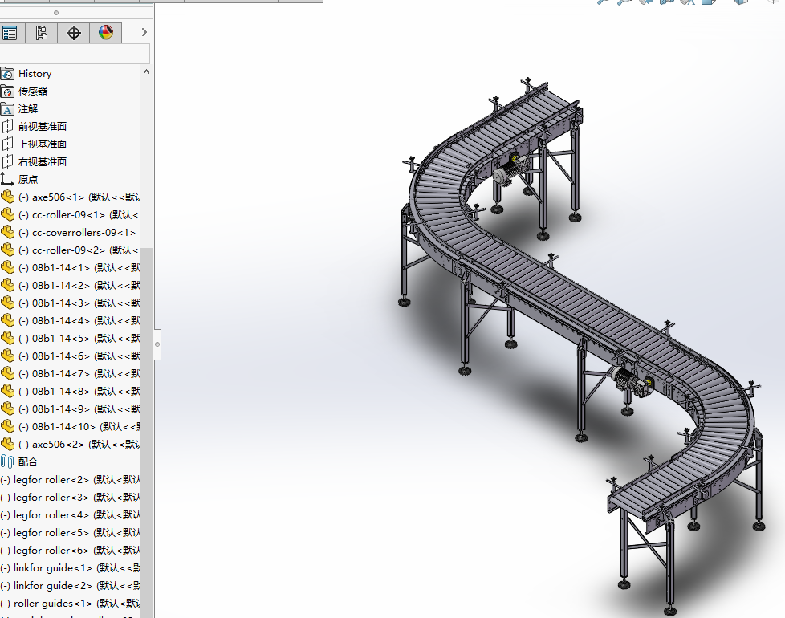Select 上视基准面 top plane
Screen dimensions: 785x618
(x=42, y=144)
